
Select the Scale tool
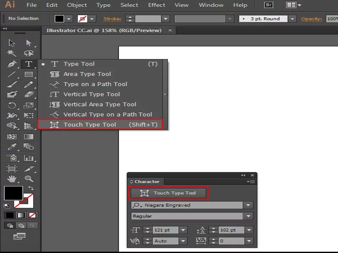pos(29,105)
